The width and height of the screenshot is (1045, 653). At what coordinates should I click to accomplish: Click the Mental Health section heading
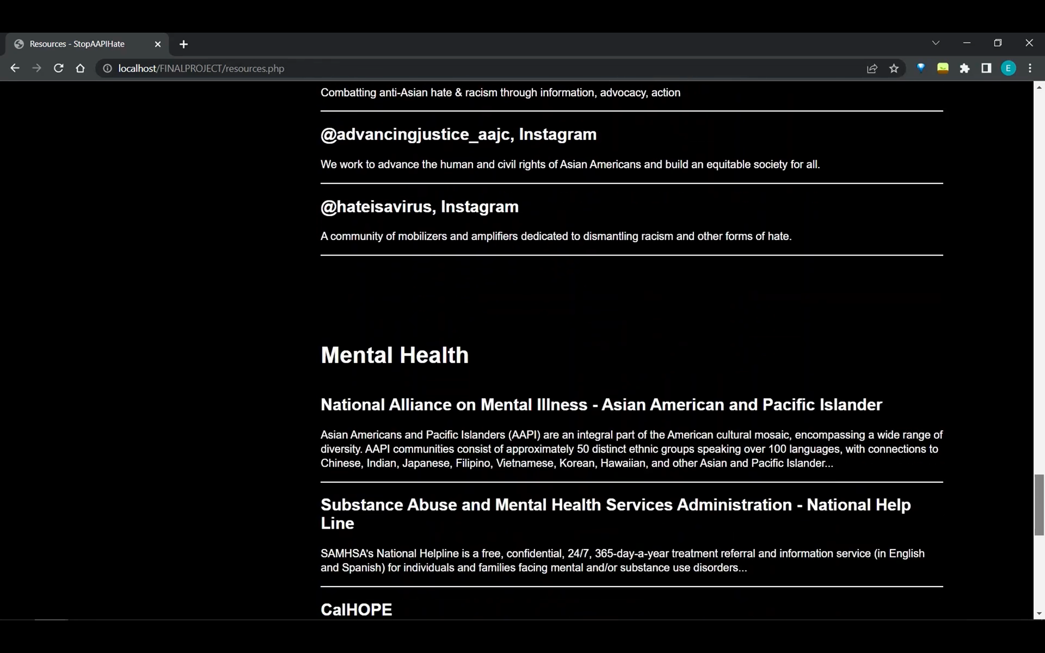click(x=394, y=355)
